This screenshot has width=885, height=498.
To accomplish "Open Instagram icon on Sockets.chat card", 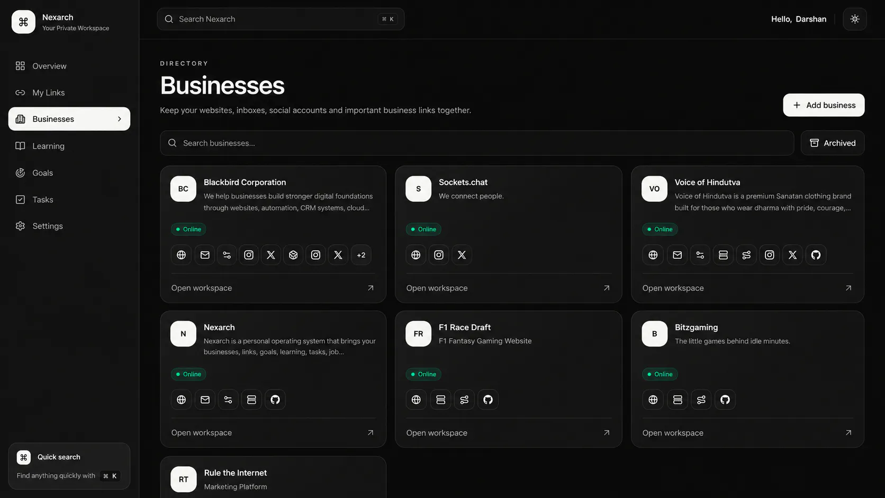I will click(439, 255).
